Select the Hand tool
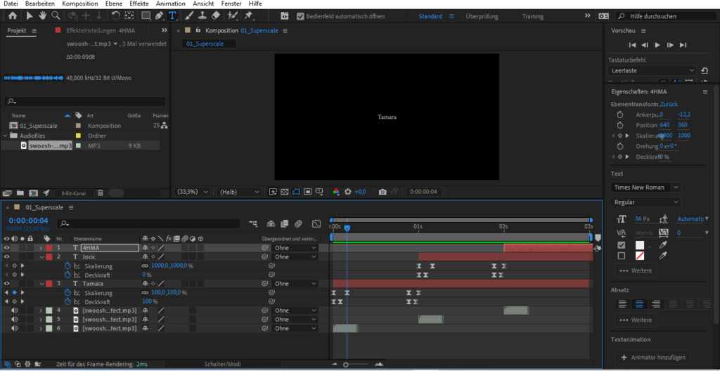 point(44,16)
